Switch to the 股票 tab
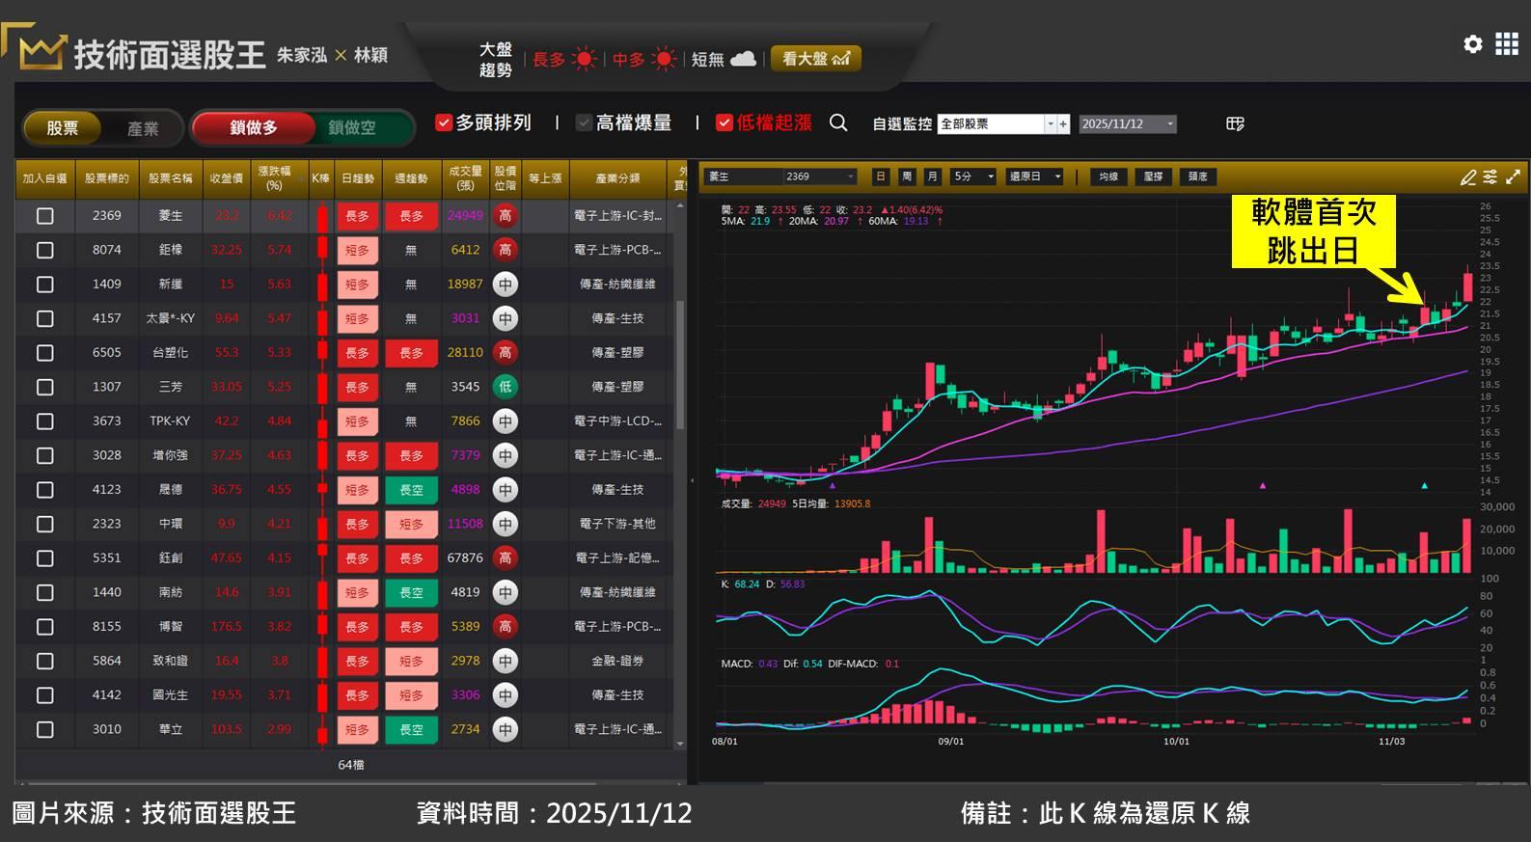1531x842 pixels. (x=62, y=127)
